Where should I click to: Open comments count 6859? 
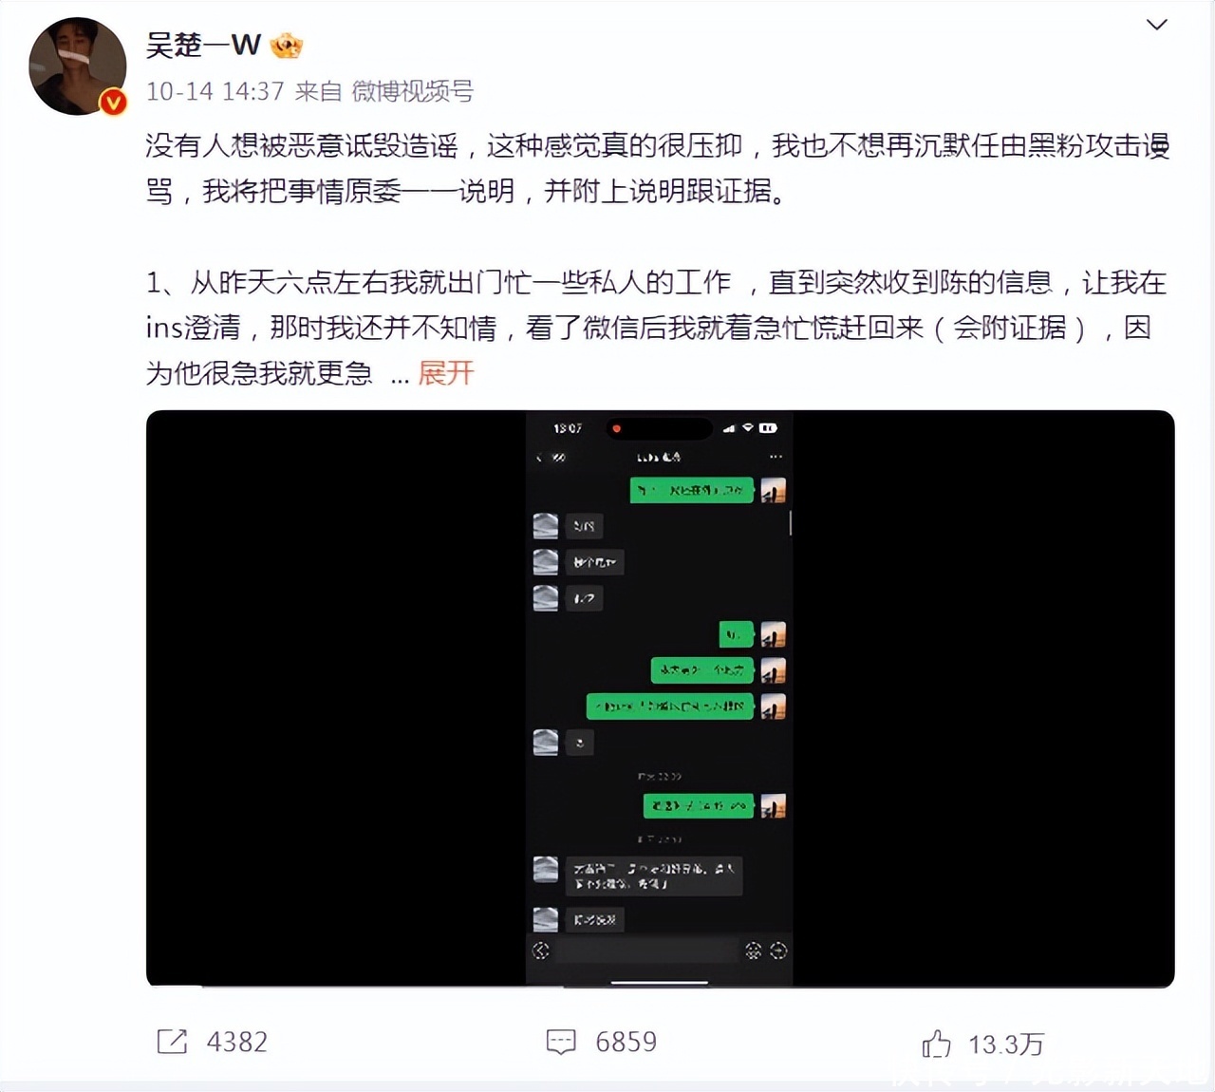[x=626, y=1043]
